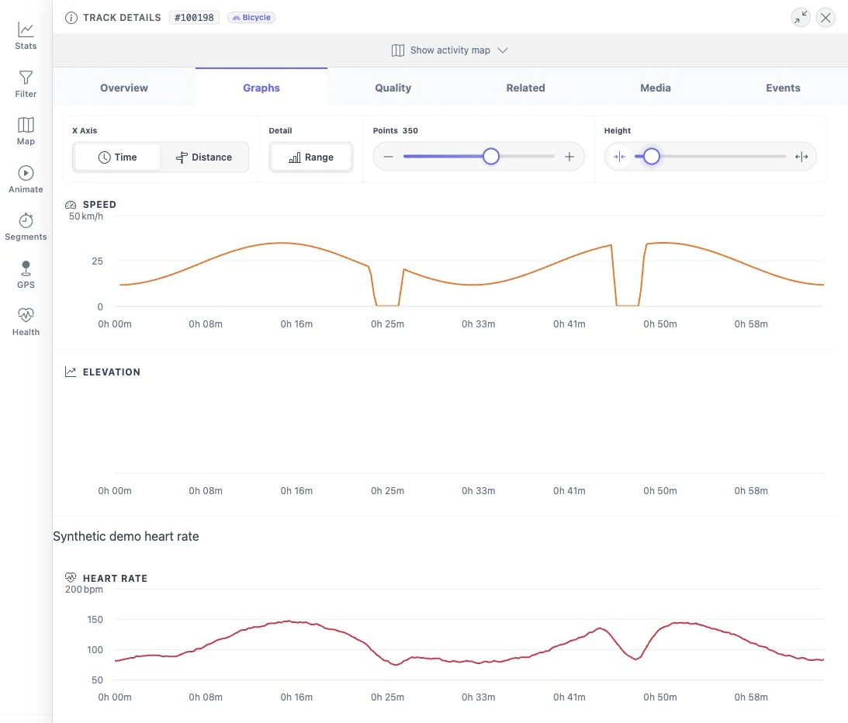Open the Related tab
848x723 pixels.
[x=525, y=88]
